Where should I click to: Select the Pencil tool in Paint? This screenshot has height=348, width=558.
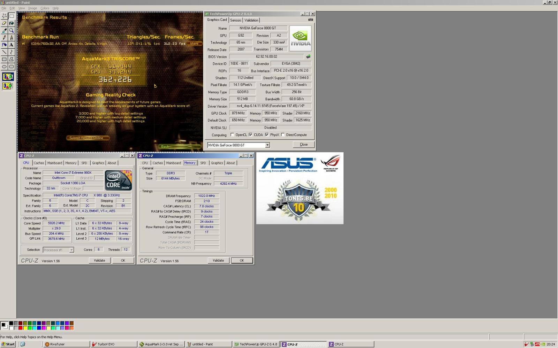[4, 38]
